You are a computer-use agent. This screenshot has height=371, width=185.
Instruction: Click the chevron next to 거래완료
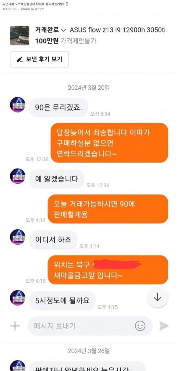click(x=64, y=30)
